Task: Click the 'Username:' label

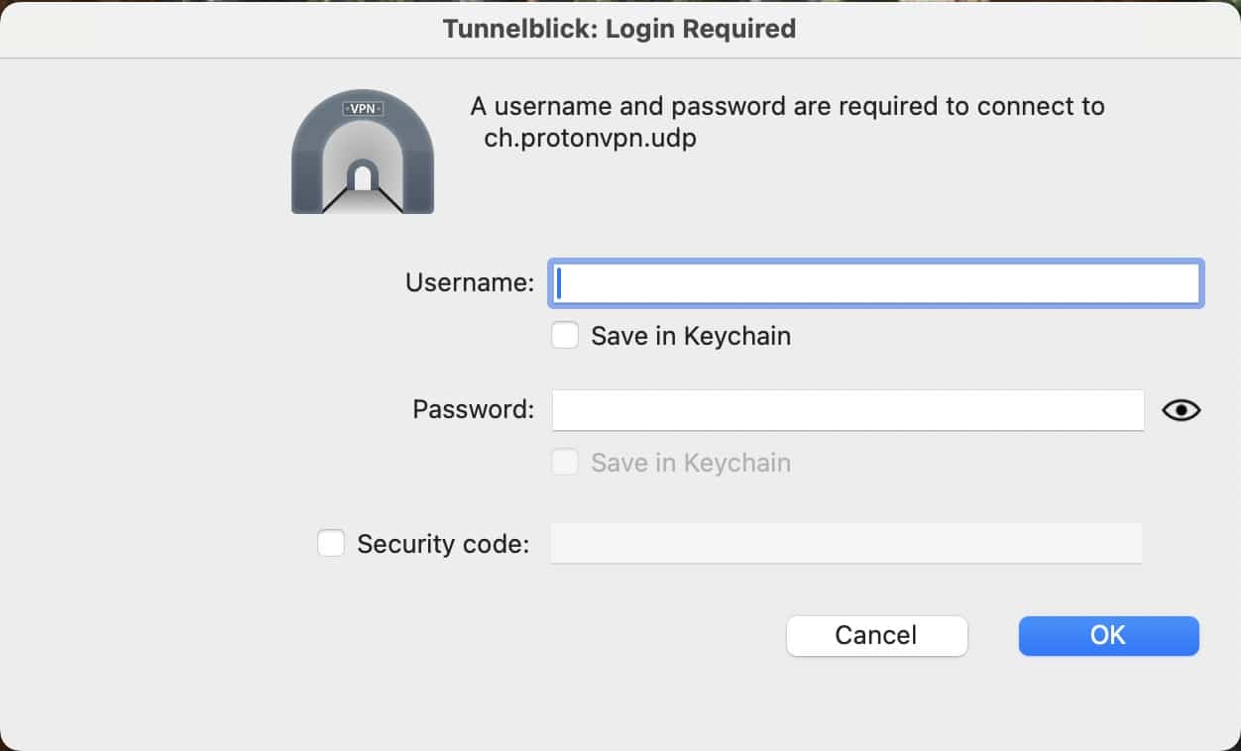Action: (470, 282)
